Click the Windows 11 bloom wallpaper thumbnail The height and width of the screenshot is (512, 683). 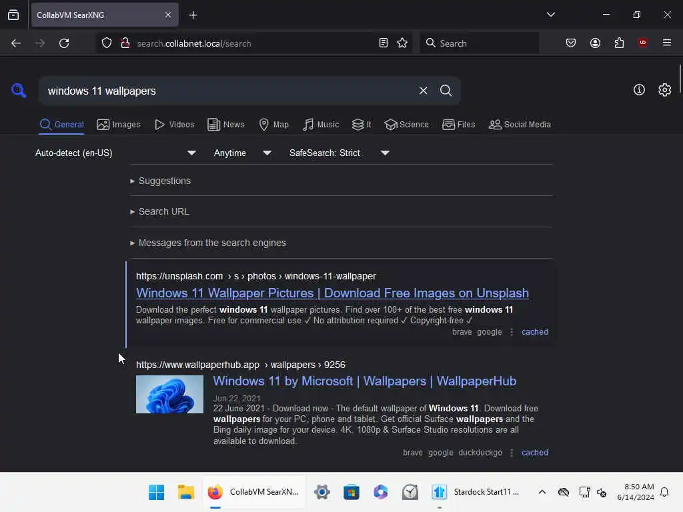[169, 394]
